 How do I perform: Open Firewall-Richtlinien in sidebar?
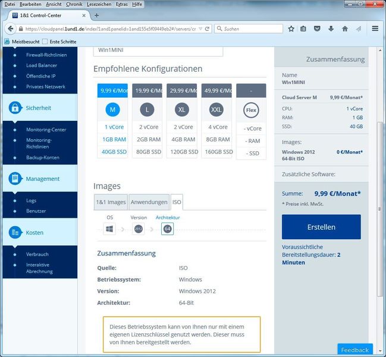[x=46, y=55]
